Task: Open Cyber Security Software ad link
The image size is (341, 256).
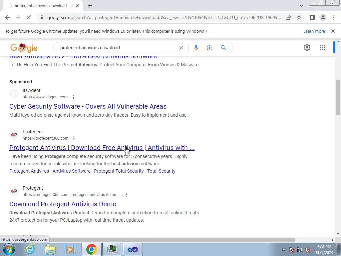Action: pos(88,106)
